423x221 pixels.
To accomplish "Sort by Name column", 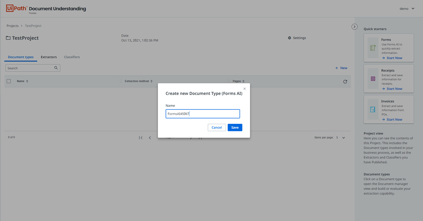I will [x=23, y=81].
